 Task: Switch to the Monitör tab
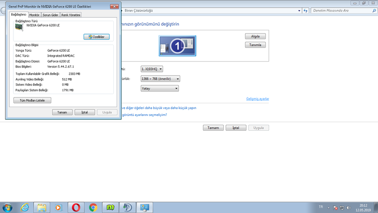34,15
